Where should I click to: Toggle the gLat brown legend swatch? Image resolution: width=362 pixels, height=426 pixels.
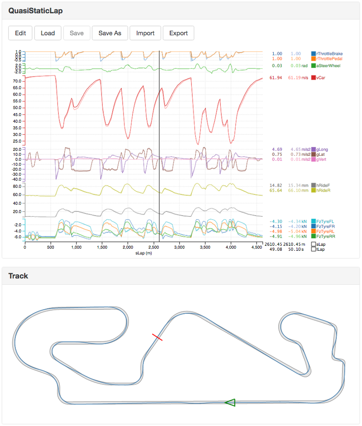pos(314,154)
